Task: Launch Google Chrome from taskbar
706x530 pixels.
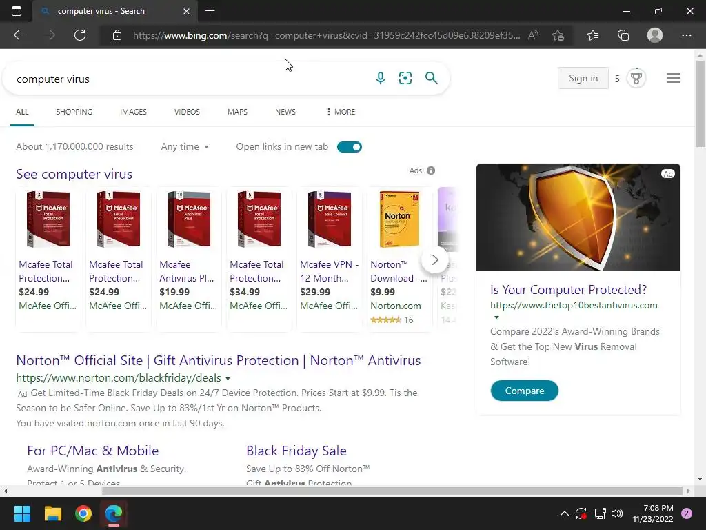Action: (83, 513)
